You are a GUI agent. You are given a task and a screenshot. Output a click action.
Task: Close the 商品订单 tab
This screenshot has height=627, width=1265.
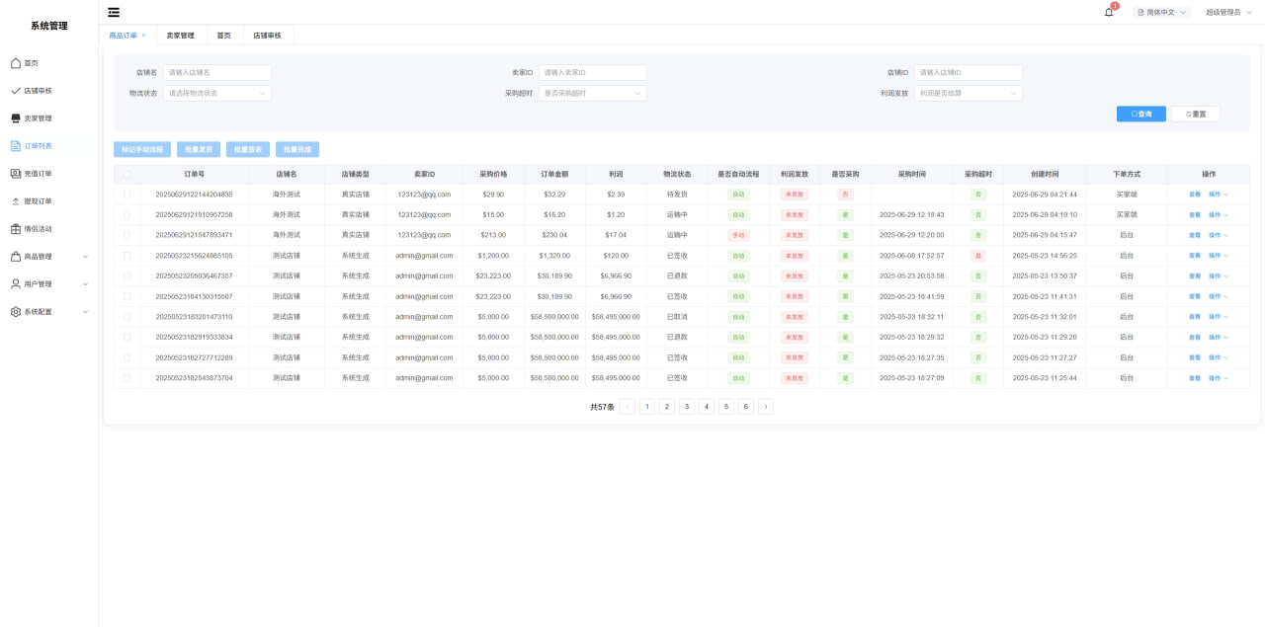144,36
